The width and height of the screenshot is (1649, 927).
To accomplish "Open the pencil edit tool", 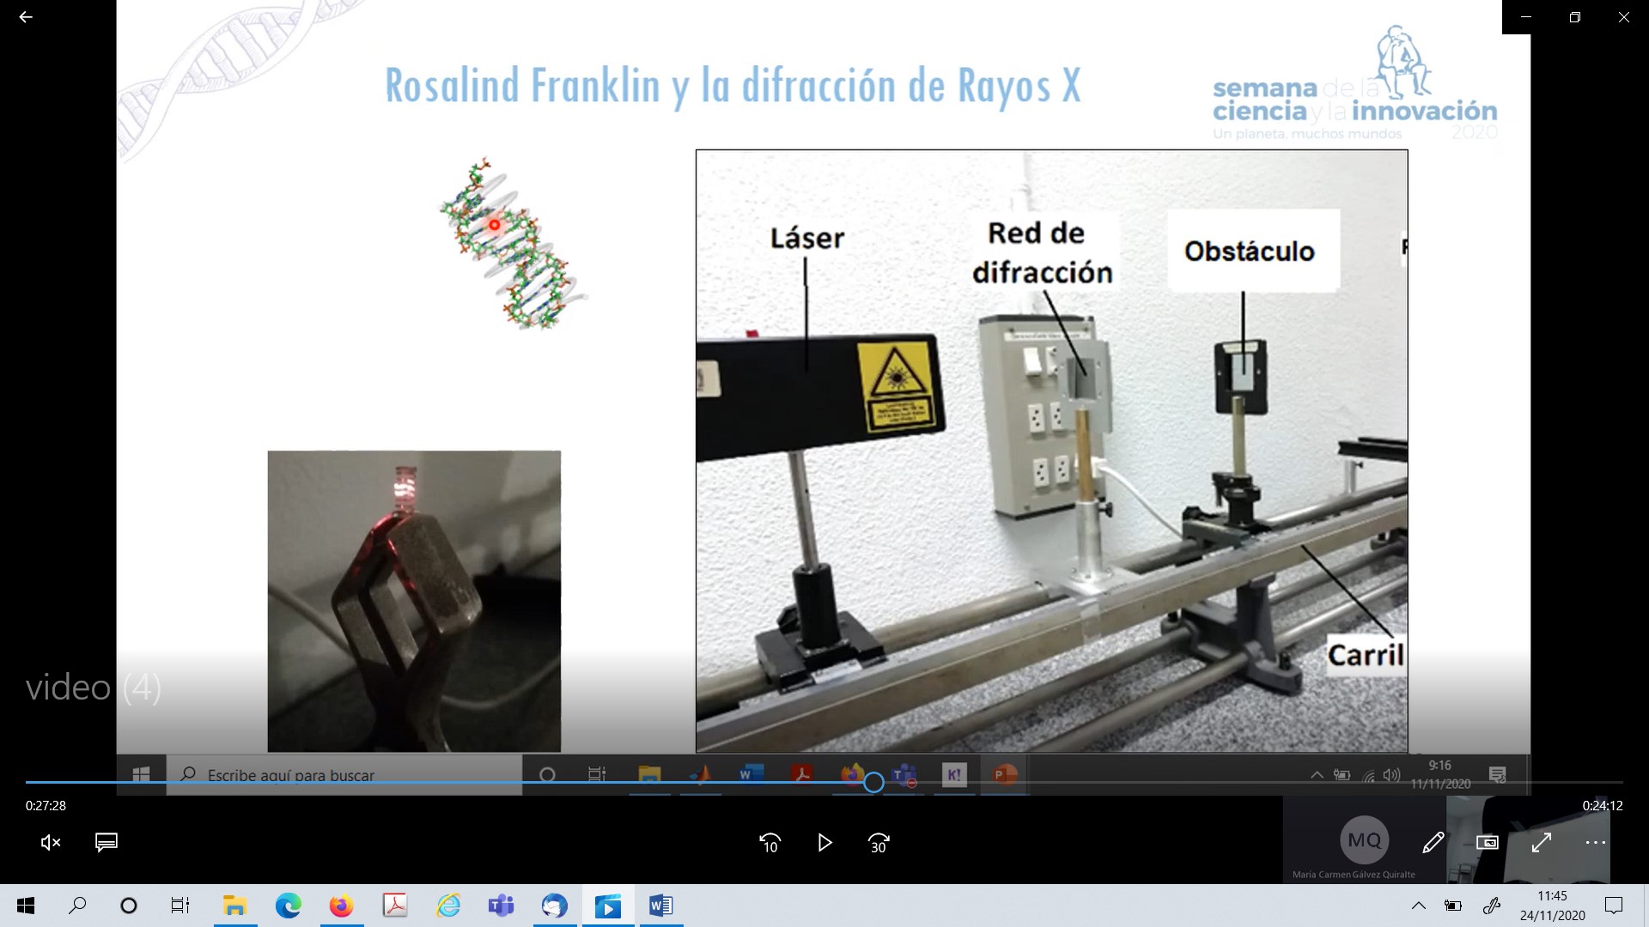I will point(1433,843).
